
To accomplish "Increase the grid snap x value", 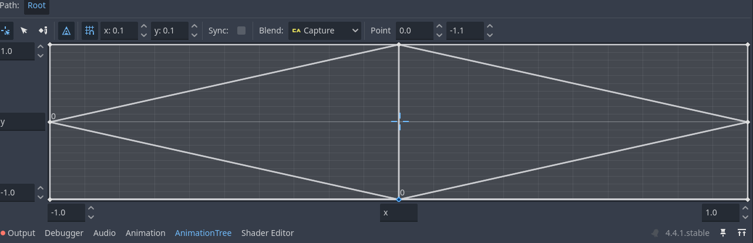I will click(x=144, y=26).
